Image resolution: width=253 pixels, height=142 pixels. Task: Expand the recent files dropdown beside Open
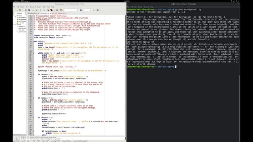[23, 10]
